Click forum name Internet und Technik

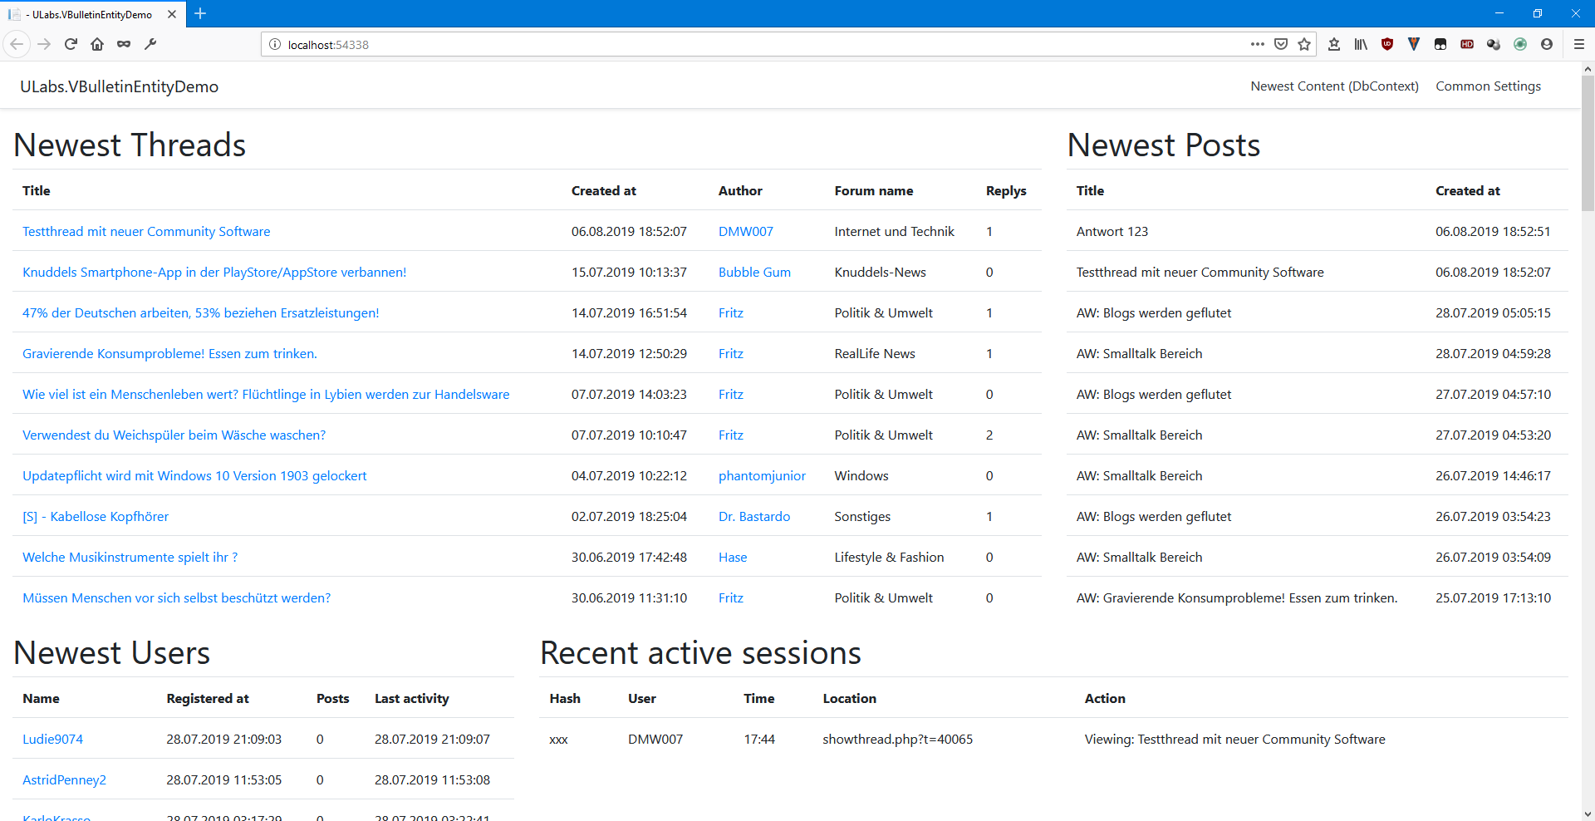click(x=894, y=232)
